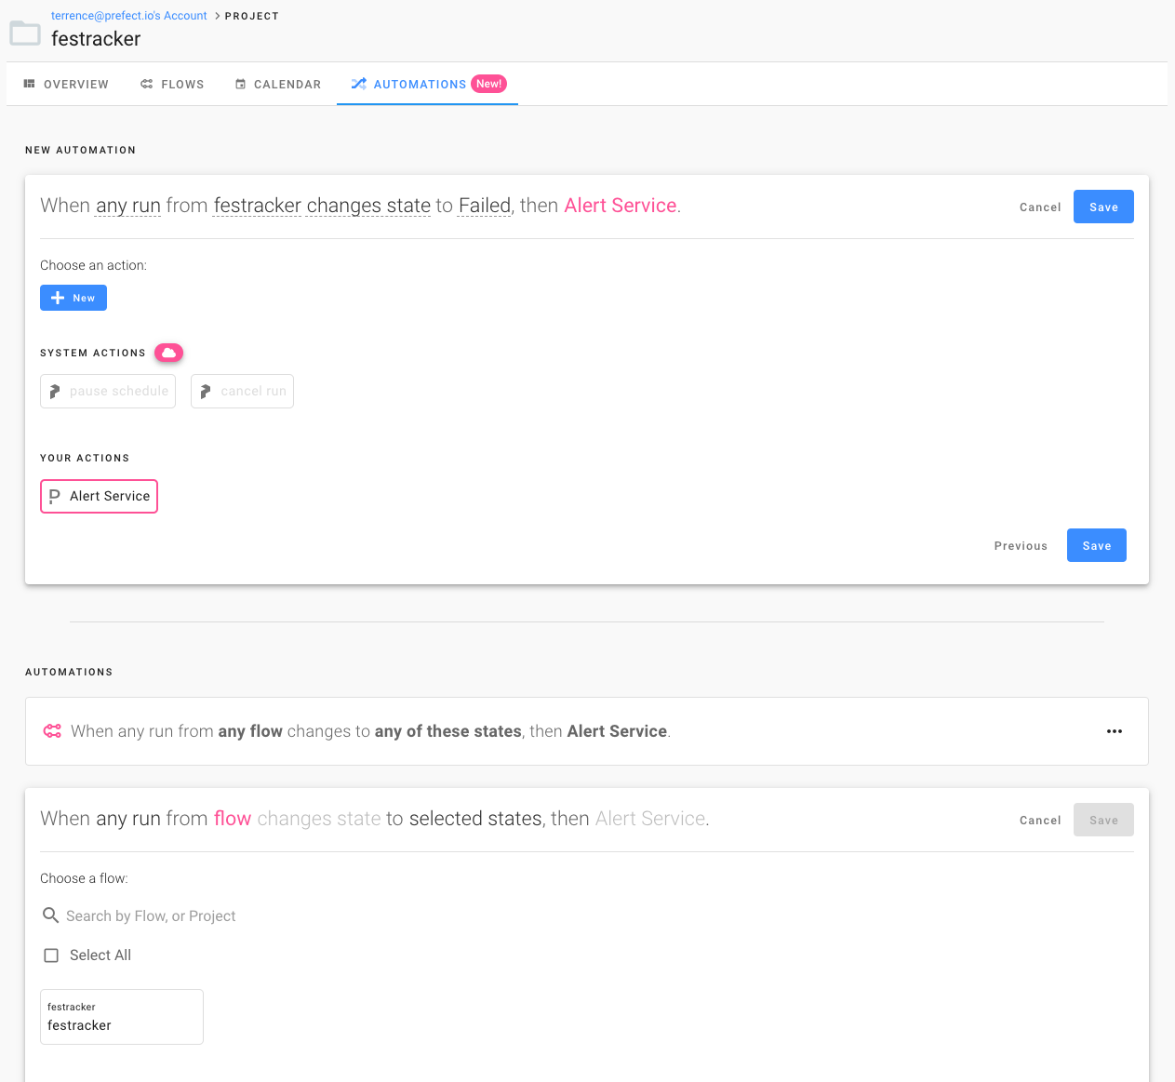Click the Overview bar-chart icon
This screenshot has width=1175, height=1082.
coord(31,84)
